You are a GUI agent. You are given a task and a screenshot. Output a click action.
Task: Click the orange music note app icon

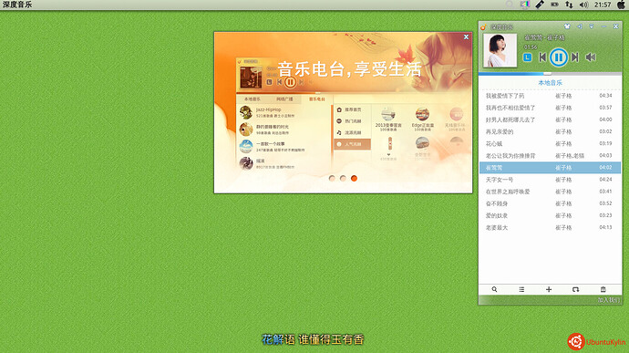coord(483,26)
